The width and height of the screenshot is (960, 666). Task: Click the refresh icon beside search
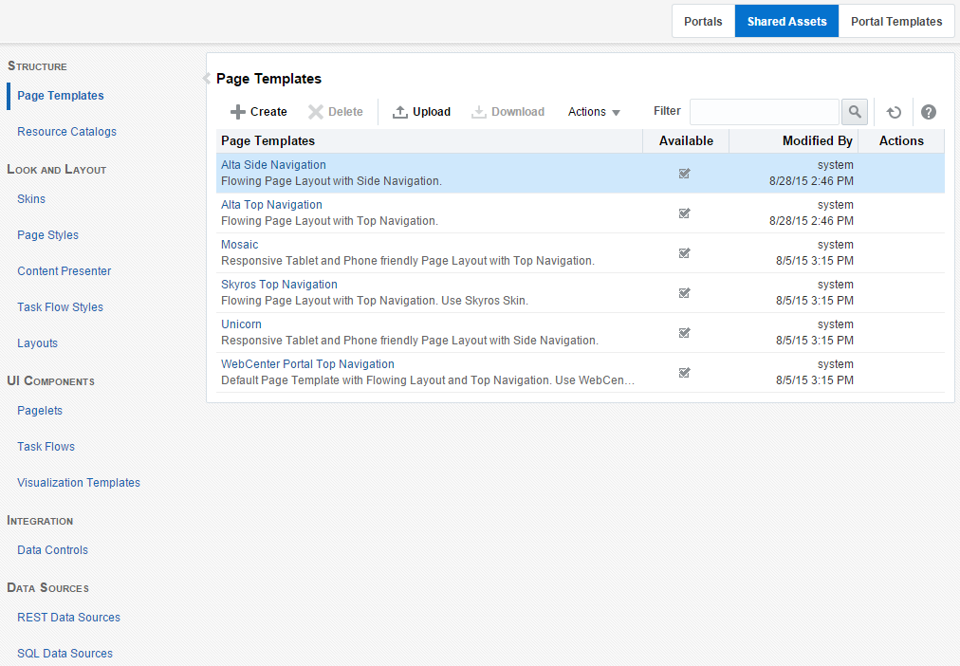894,112
